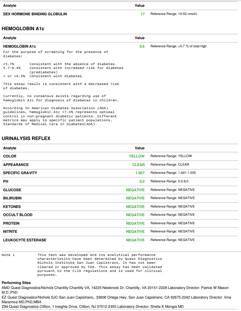Click the Analyte column header in HEMOGLOBIN A1c table
Image resolution: width=241 pixels, height=311 pixels.
tap(10, 38)
